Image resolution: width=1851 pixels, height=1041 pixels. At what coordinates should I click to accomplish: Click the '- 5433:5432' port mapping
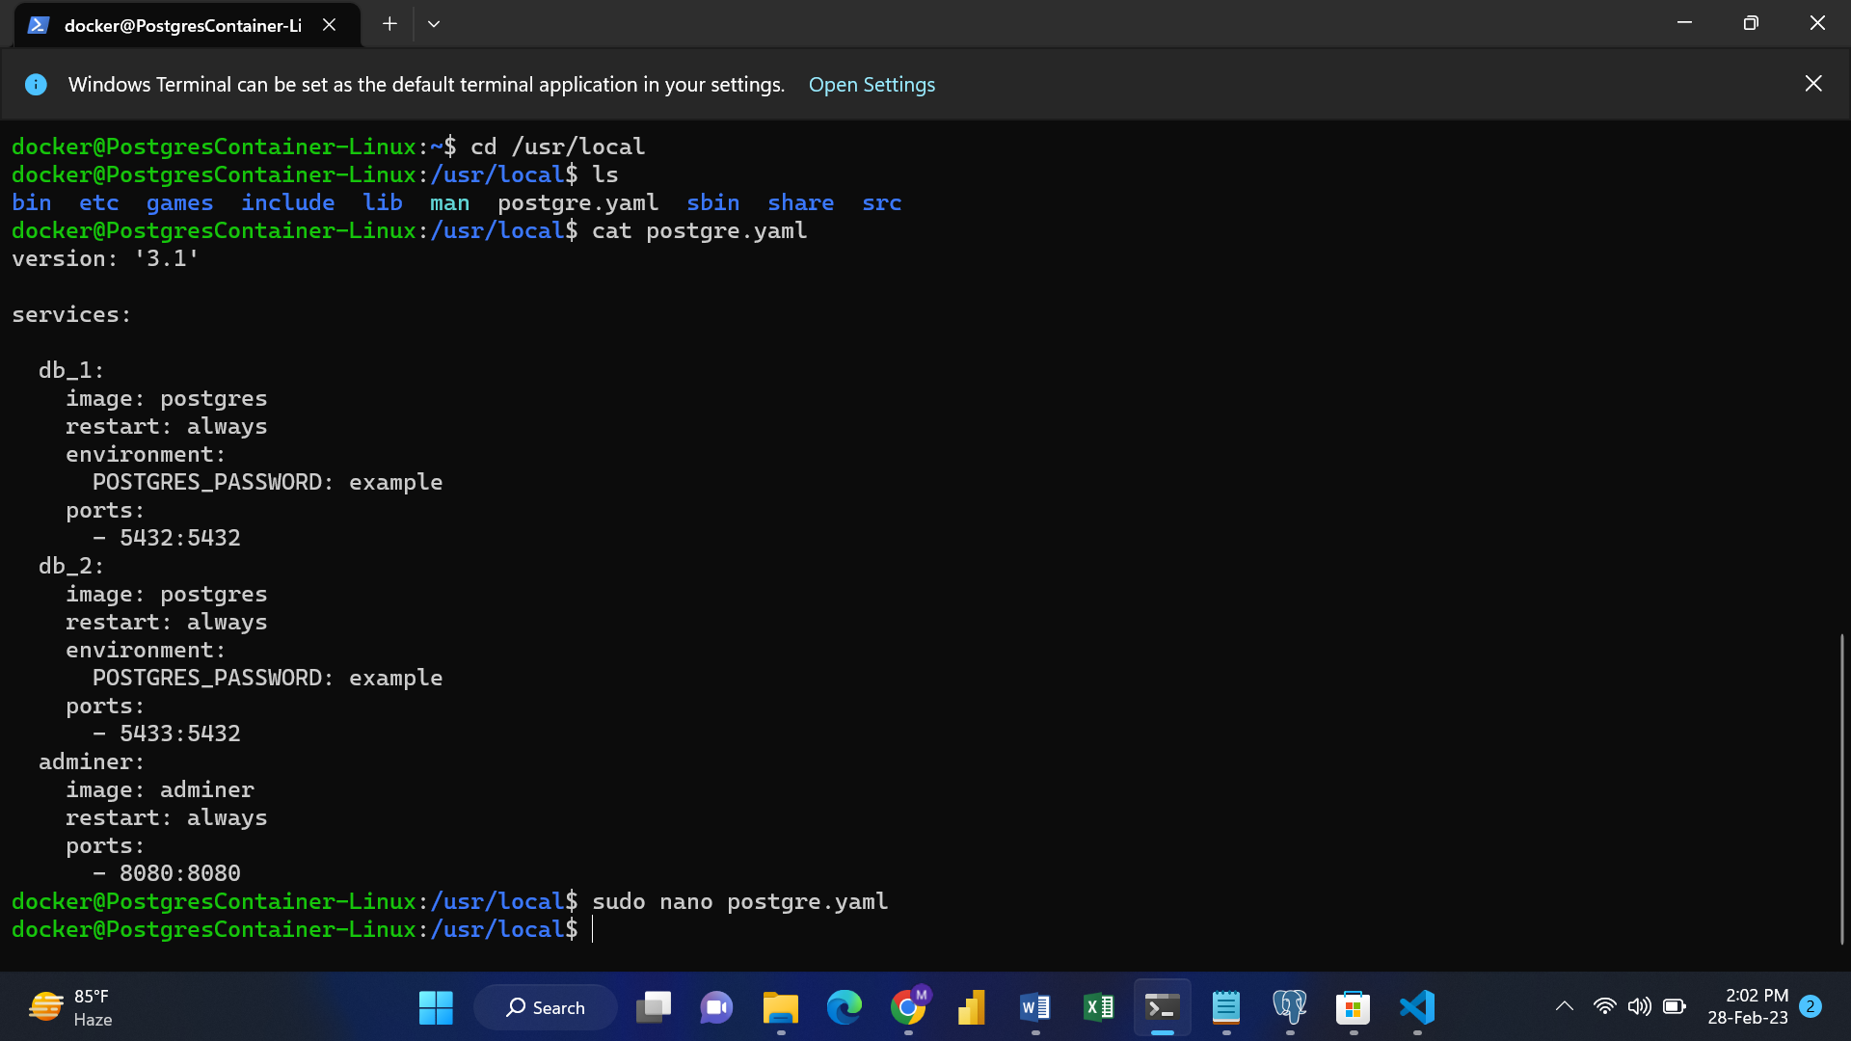(x=167, y=734)
